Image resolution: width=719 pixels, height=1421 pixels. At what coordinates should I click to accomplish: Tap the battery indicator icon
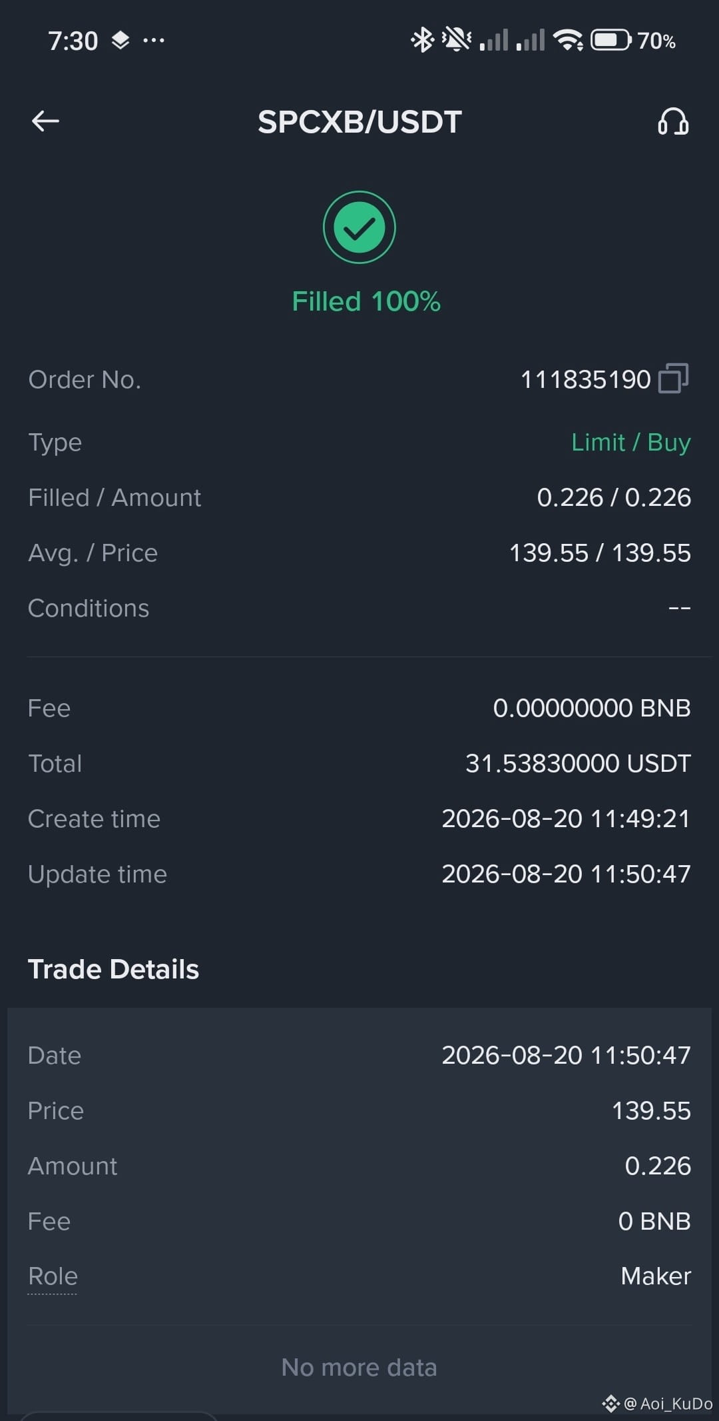click(611, 40)
